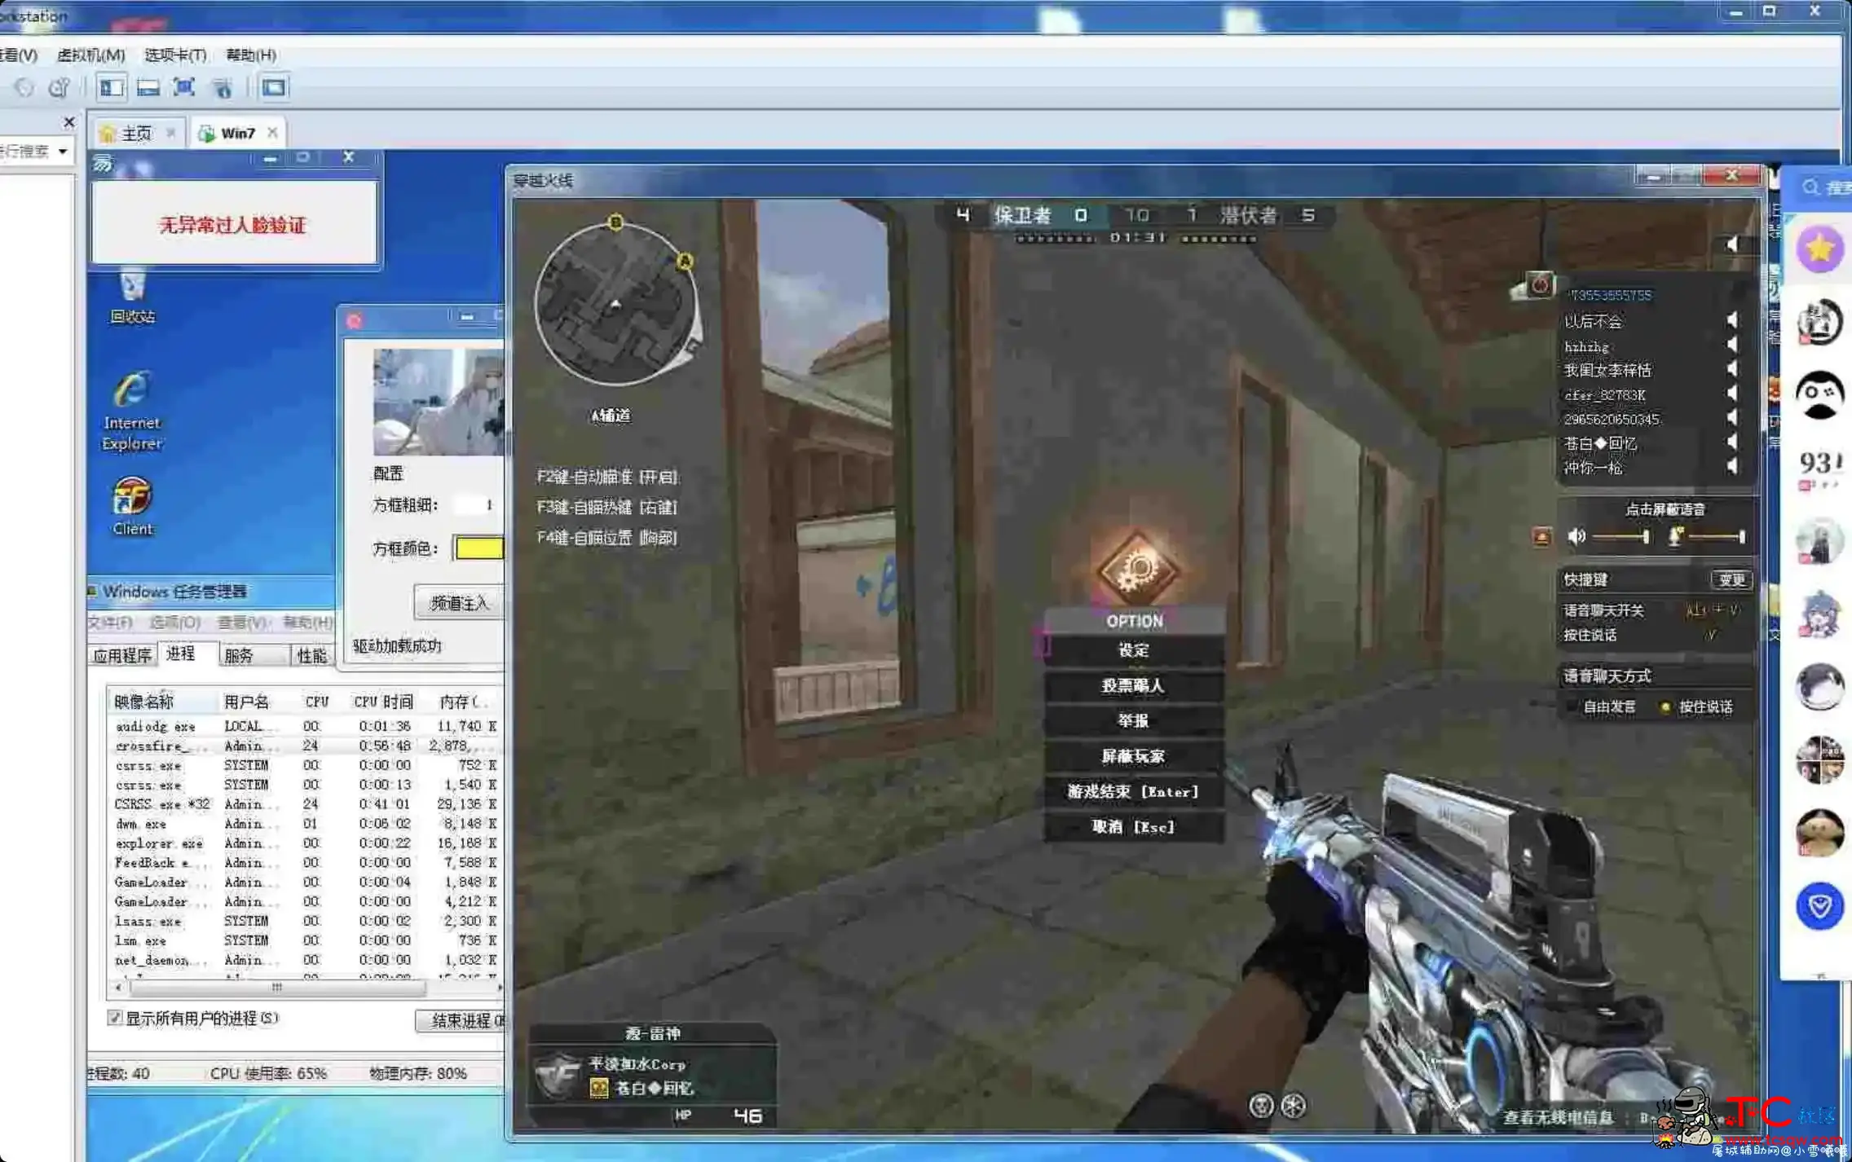Screen dimensions: 1852x1162
Task: Click the microphone icon in voice panel
Action: pyautogui.click(x=1675, y=536)
